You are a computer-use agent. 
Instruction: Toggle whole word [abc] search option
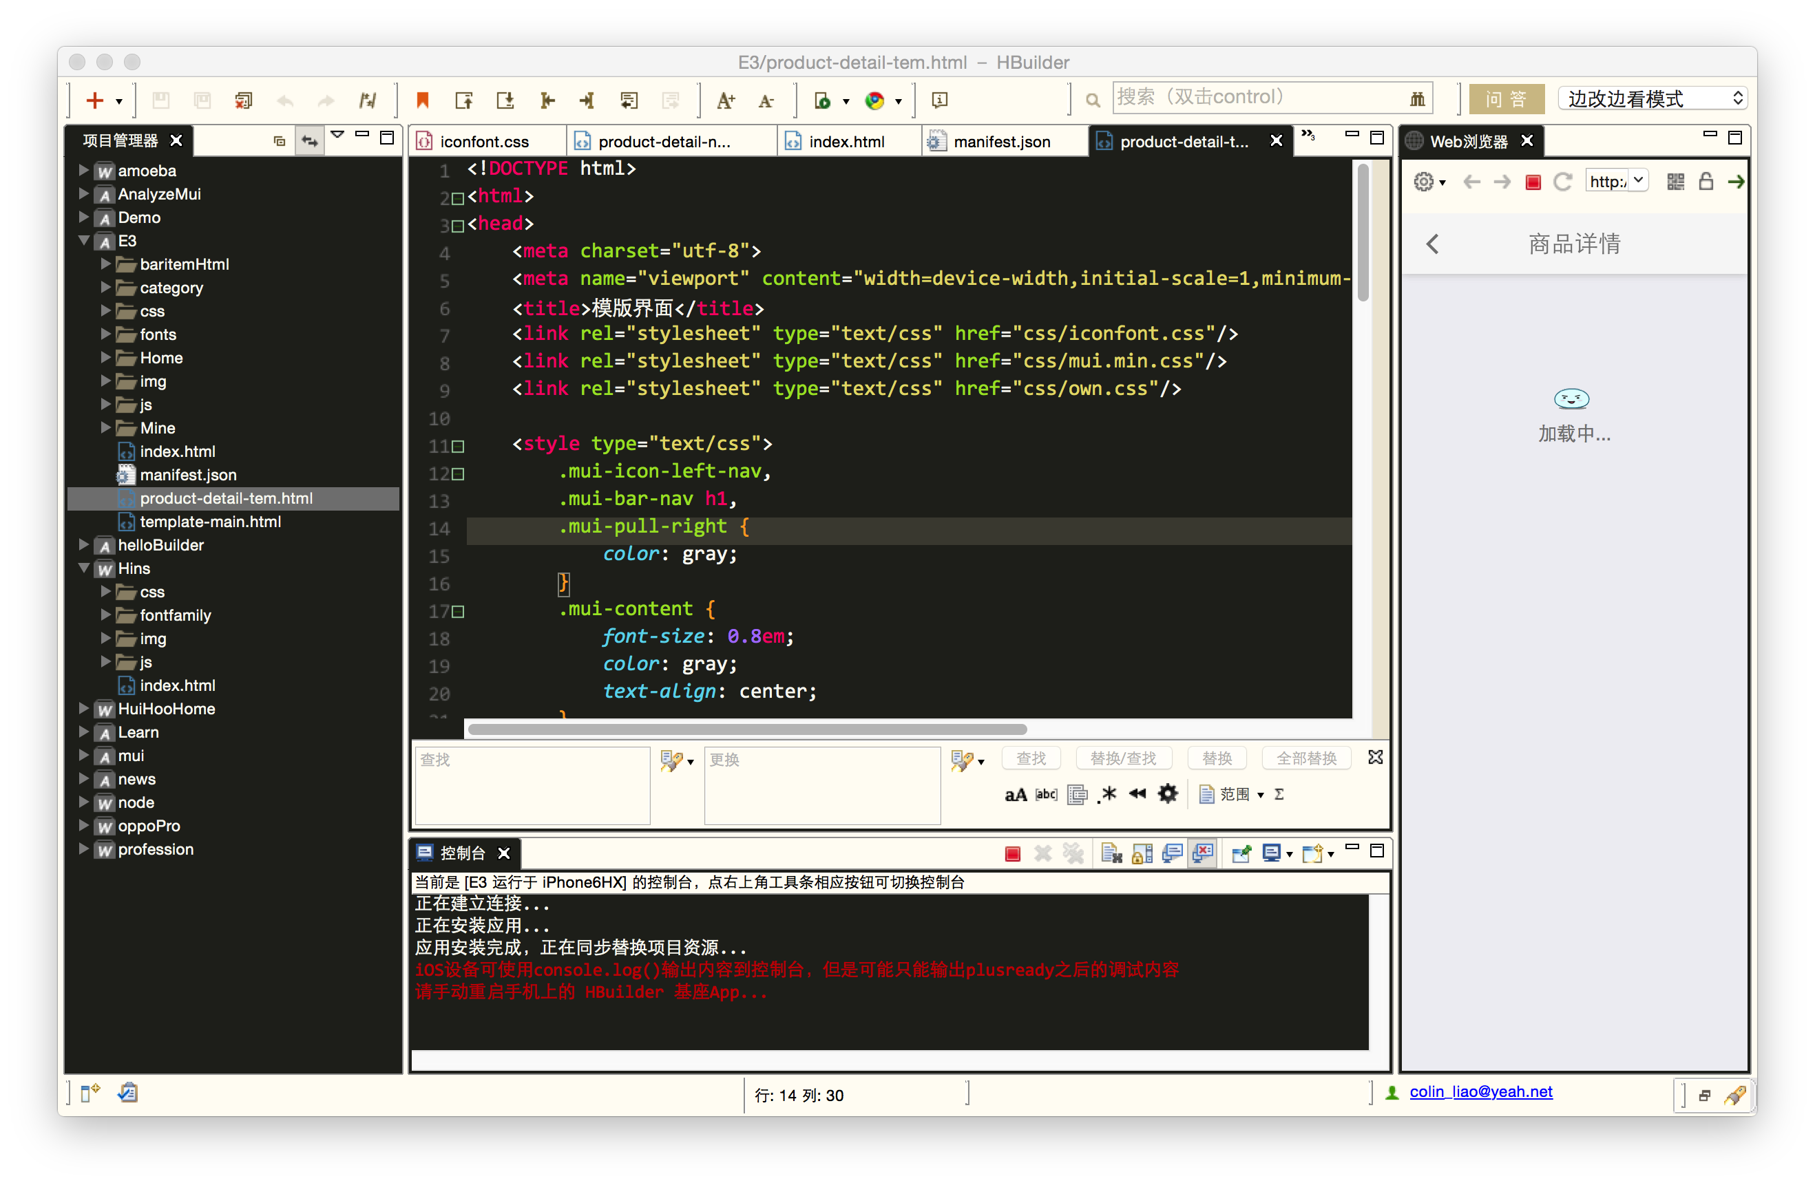pos(1045,795)
